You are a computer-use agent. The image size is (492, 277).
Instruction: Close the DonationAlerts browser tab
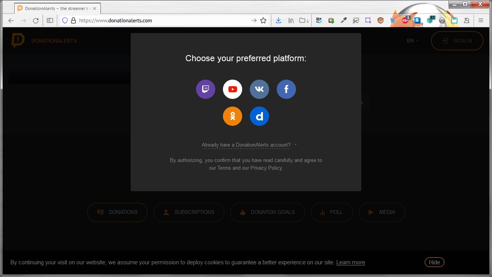pos(95,8)
